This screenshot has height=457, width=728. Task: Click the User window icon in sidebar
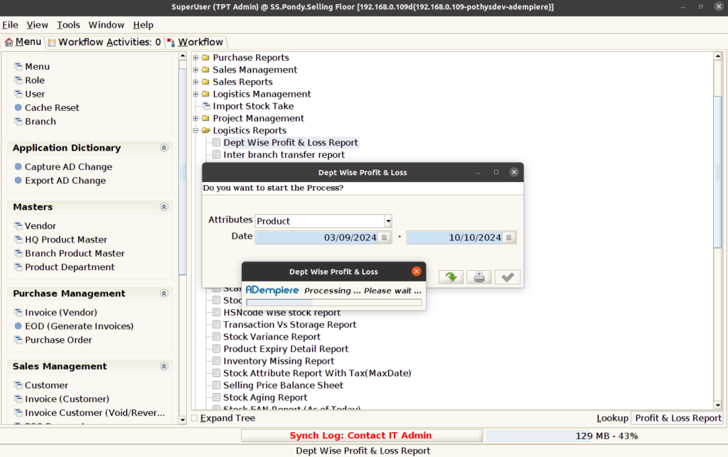18,95
